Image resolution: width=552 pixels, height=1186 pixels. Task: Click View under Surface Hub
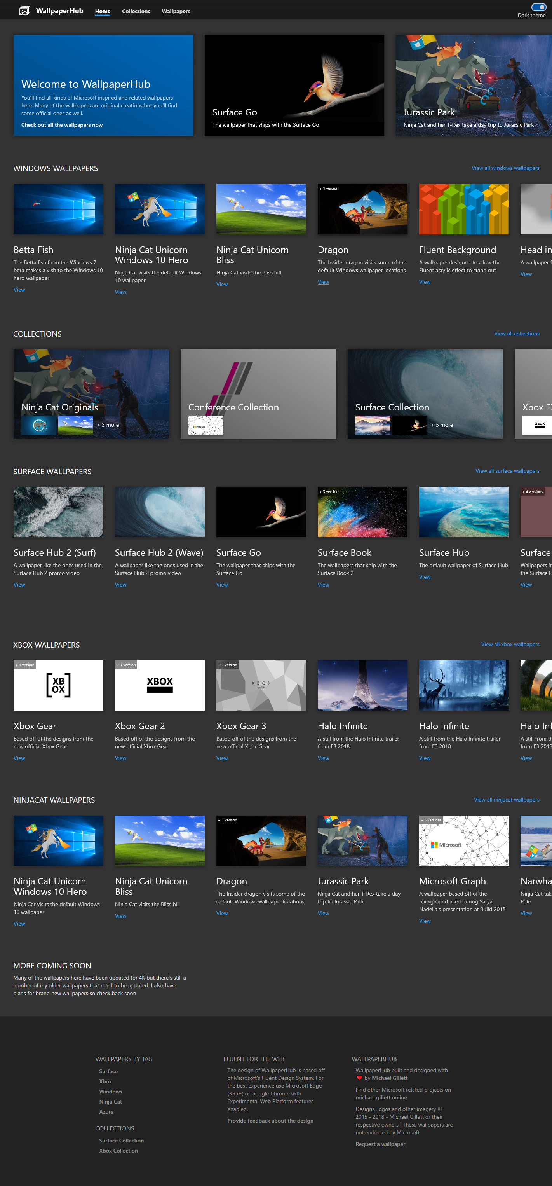pyautogui.click(x=425, y=577)
